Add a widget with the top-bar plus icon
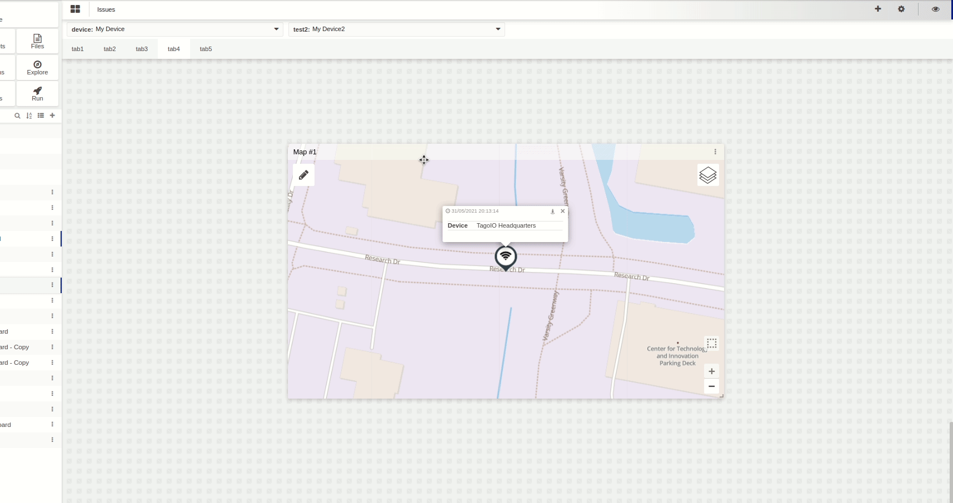The height and width of the screenshot is (503, 953). coord(878,9)
